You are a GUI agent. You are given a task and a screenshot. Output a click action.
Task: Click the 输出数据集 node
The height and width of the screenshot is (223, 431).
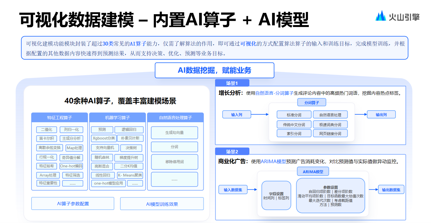tap(391, 190)
